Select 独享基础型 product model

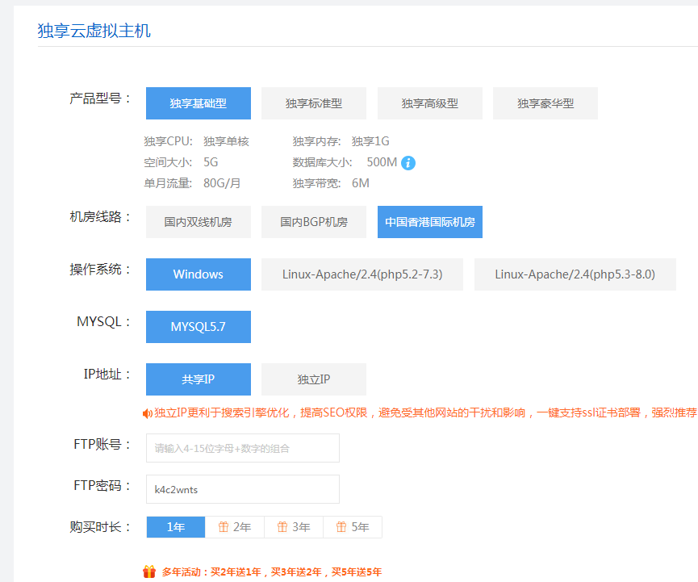click(198, 103)
